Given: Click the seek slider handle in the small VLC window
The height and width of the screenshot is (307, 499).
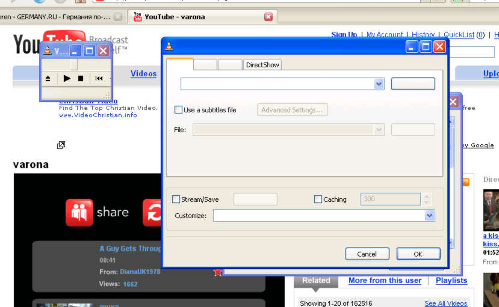Looking at the screenshot, I should (74, 64).
